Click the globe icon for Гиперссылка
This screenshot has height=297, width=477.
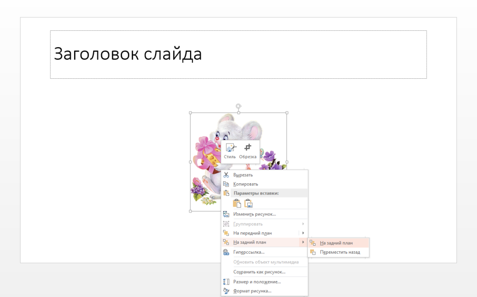coord(226,252)
